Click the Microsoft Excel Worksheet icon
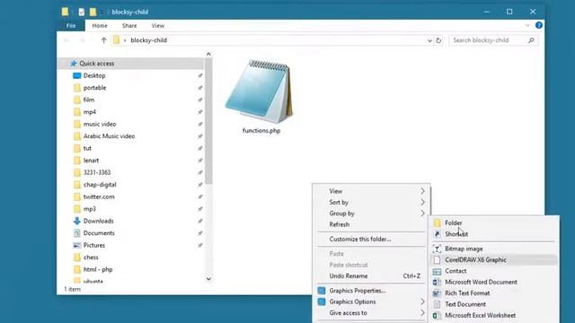Viewport: 575px width, 323px height. click(437, 315)
